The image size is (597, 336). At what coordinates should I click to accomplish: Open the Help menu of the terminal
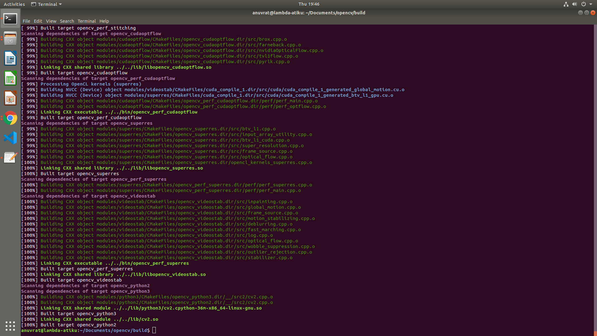pyautogui.click(x=104, y=21)
